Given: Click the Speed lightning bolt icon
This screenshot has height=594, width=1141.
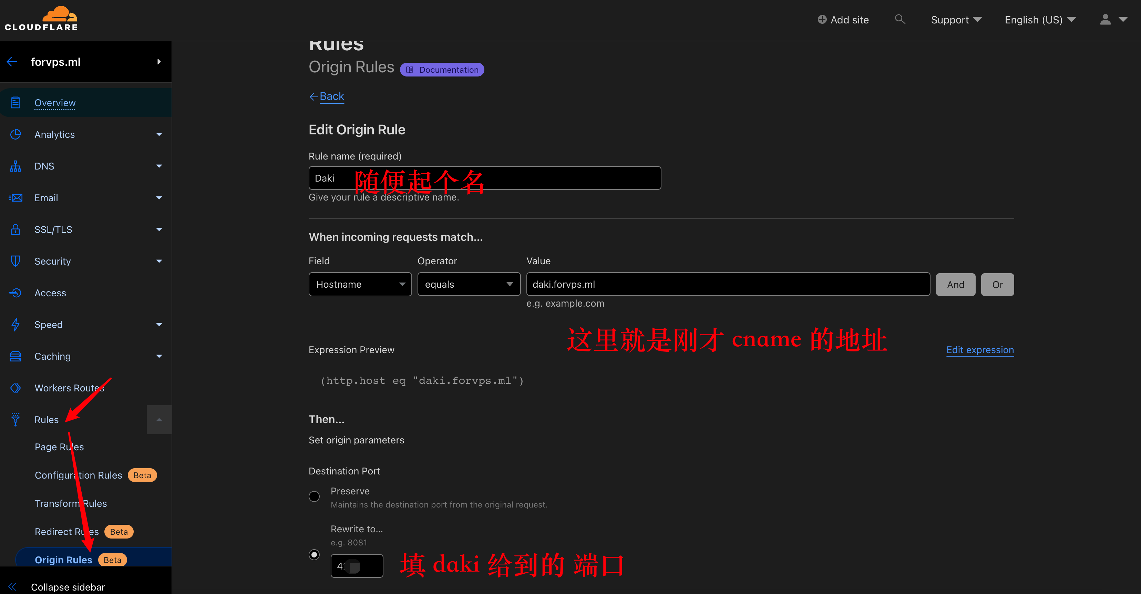Looking at the screenshot, I should [x=16, y=325].
